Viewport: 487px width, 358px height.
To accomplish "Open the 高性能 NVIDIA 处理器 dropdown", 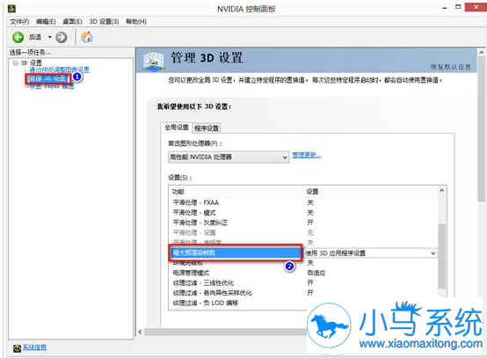I will pyautogui.click(x=229, y=157).
